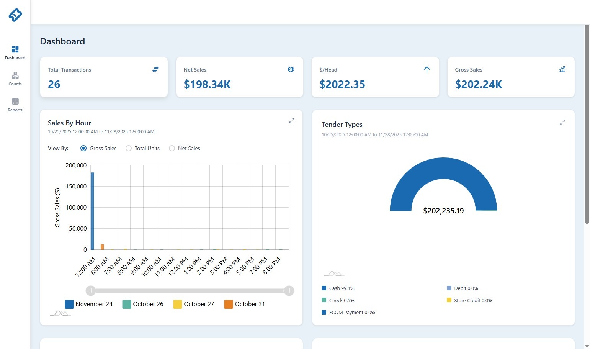Select the Net Sales radio button
The width and height of the screenshot is (590, 349).
[172, 148]
